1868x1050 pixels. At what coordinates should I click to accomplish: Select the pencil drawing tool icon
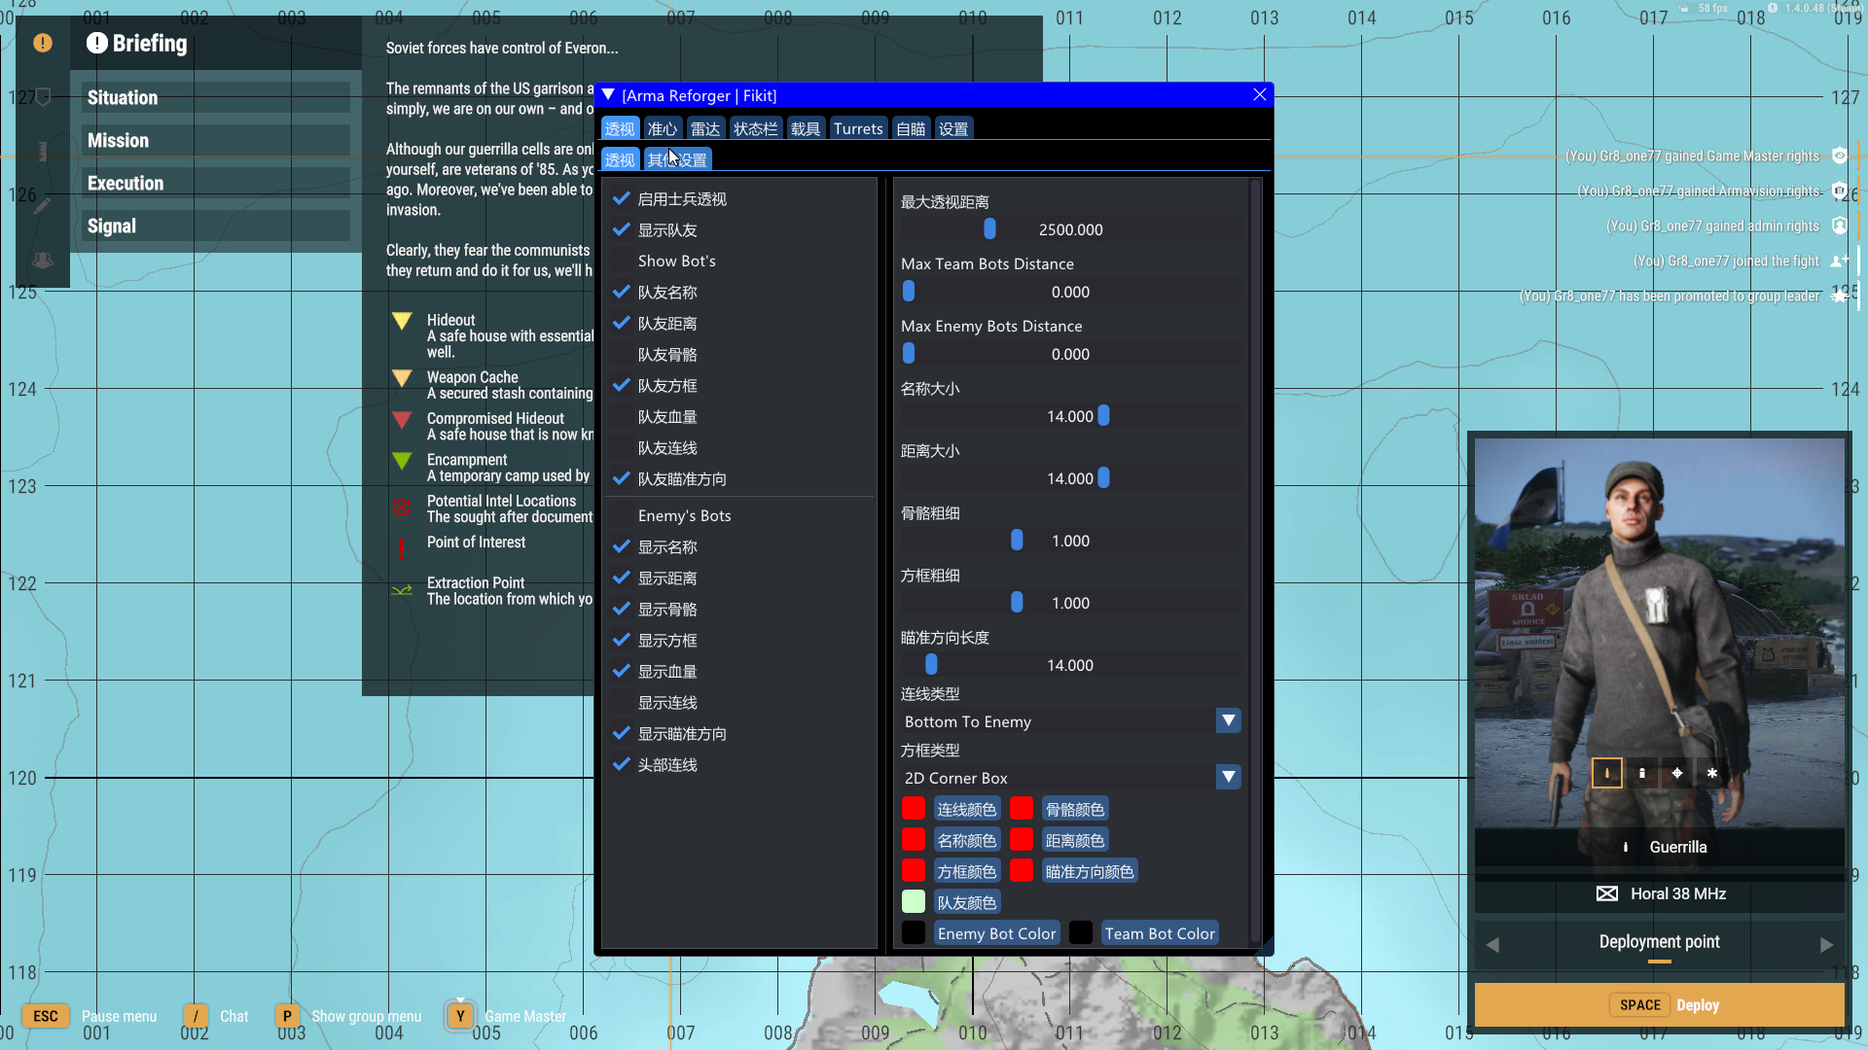43,205
